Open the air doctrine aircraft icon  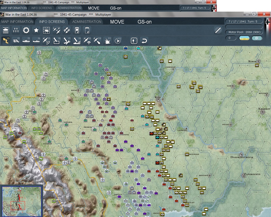57,30
